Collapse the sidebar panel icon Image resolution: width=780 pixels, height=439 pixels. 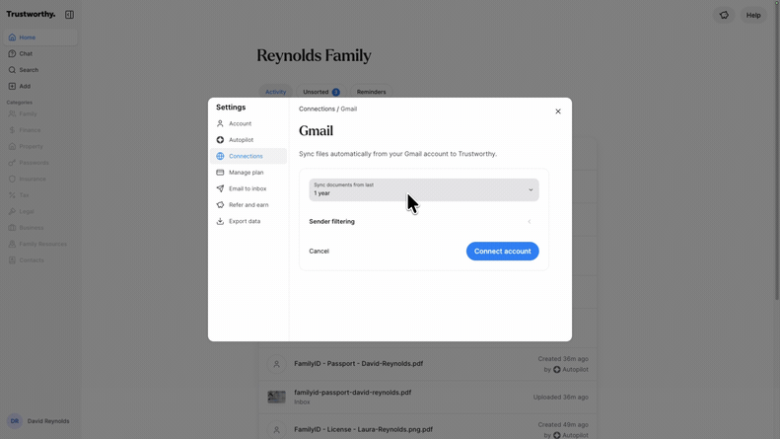tap(69, 15)
